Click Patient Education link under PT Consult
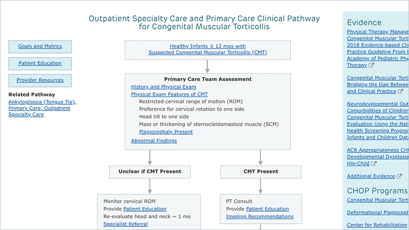Screen dimensions: 409x230 [267, 209]
